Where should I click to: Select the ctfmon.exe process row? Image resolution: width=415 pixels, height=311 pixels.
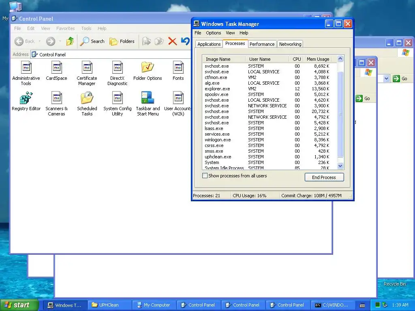pos(270,77)
